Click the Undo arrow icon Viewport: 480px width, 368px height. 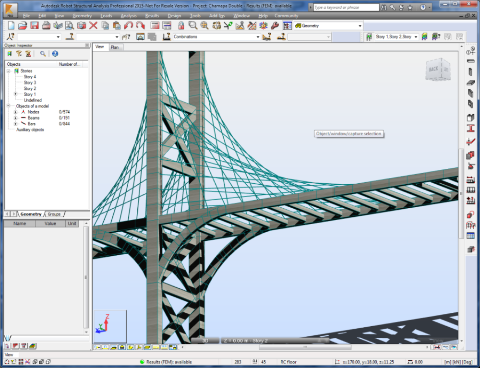(128, 25)
